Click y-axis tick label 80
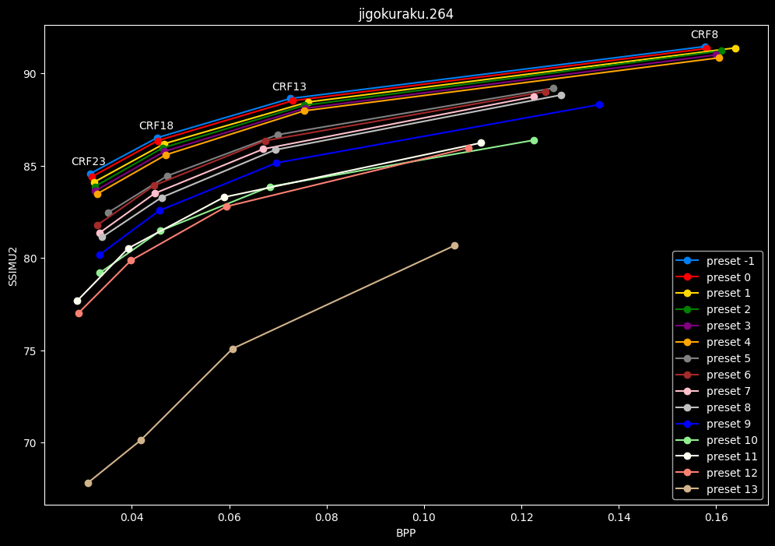Image resolution: width=775 pixels, height=546 pixels. [x=31, y=259]
